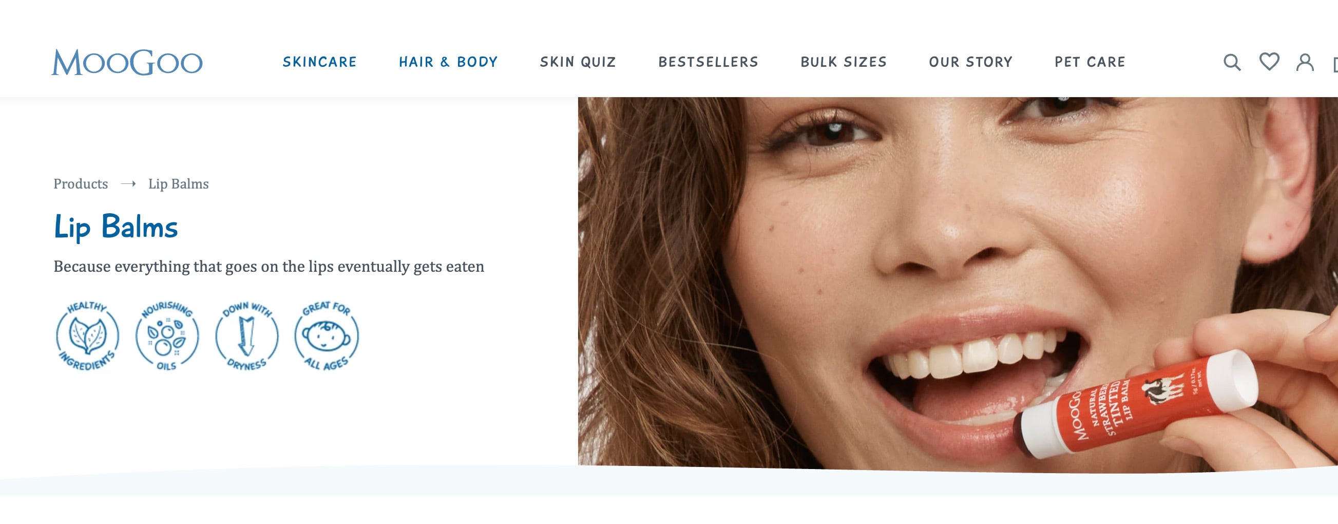The width and height of the screenshot is (1338, 524).
Task: Click the Great For All Ages badge
Action: point(326,336)
